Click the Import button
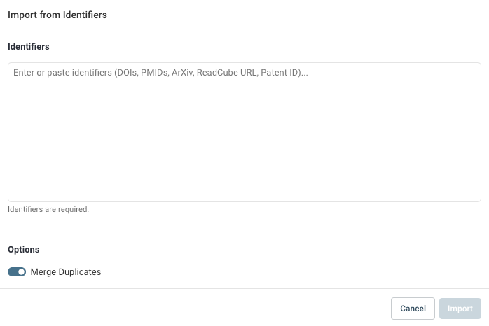489x326 pixels. (460, 309)
